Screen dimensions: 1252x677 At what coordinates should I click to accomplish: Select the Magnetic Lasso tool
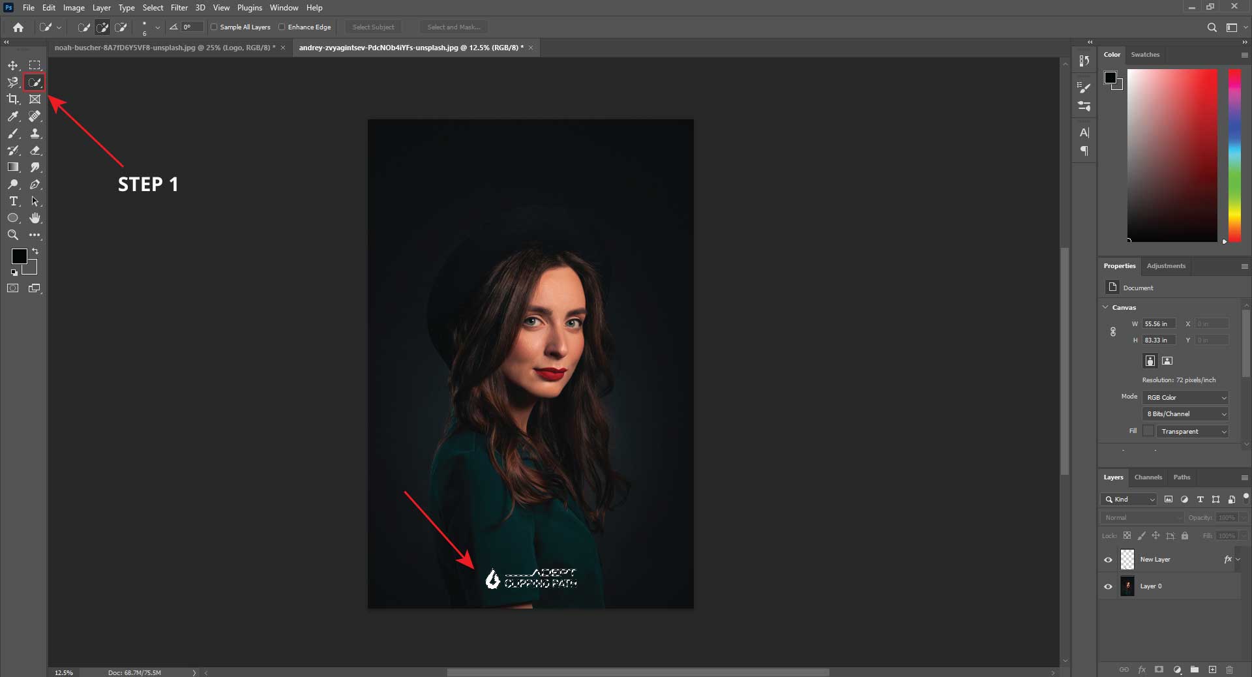(x=13, y=82)
